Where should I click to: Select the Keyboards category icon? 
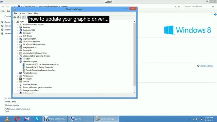(21, 50)
